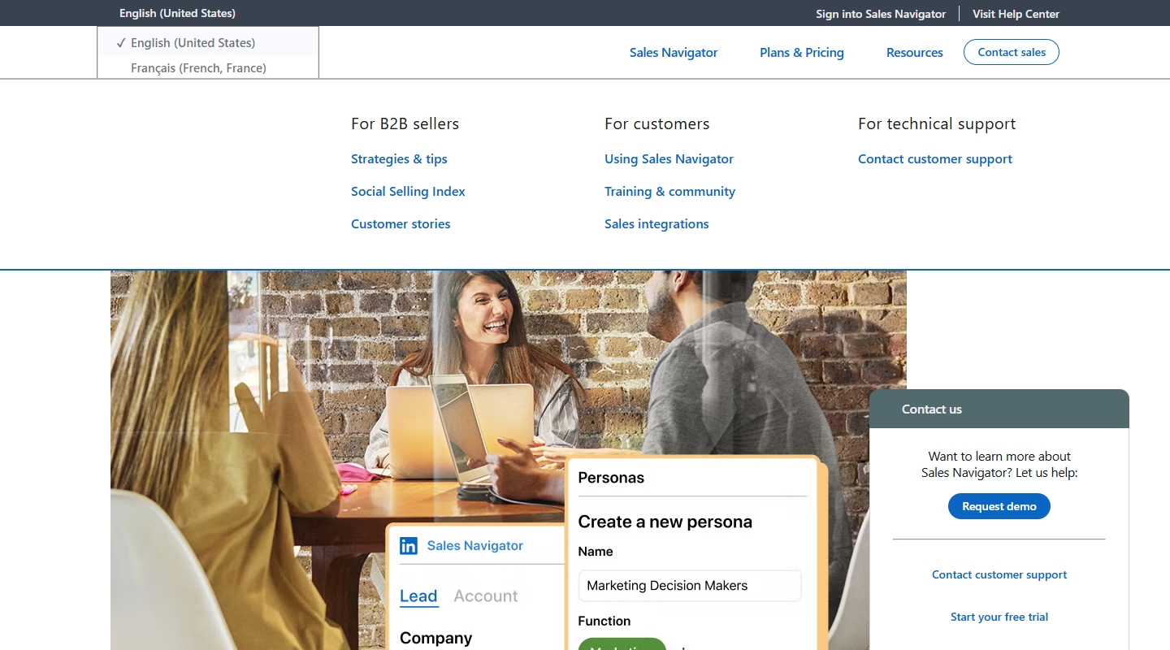
Task: Click the Request demo button
Action: click(999, 506)
